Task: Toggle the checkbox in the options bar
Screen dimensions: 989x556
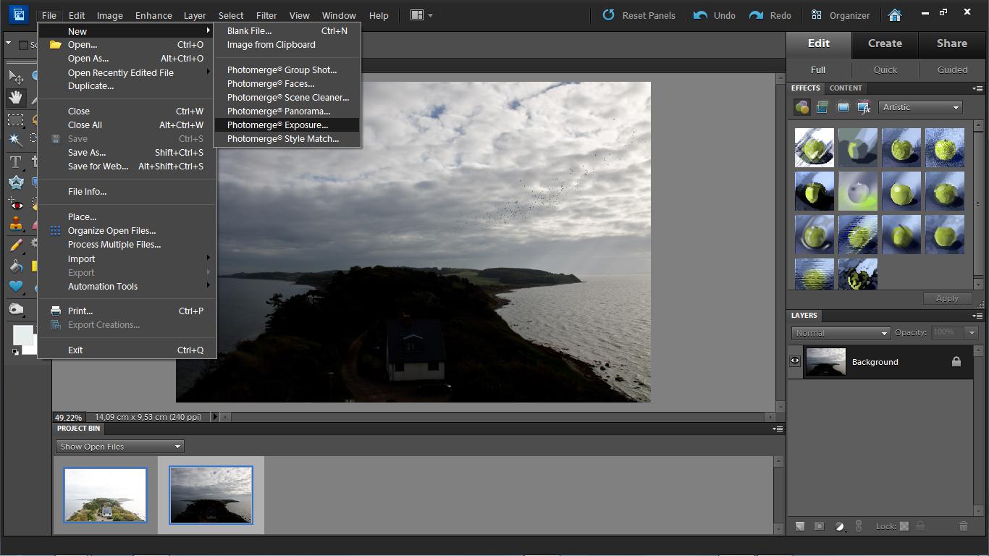Action: [x=23, y=45]
